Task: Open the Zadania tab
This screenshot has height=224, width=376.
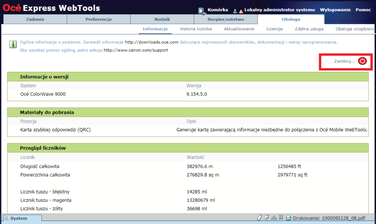Action: pyautogui.click(x=35, y=19)
